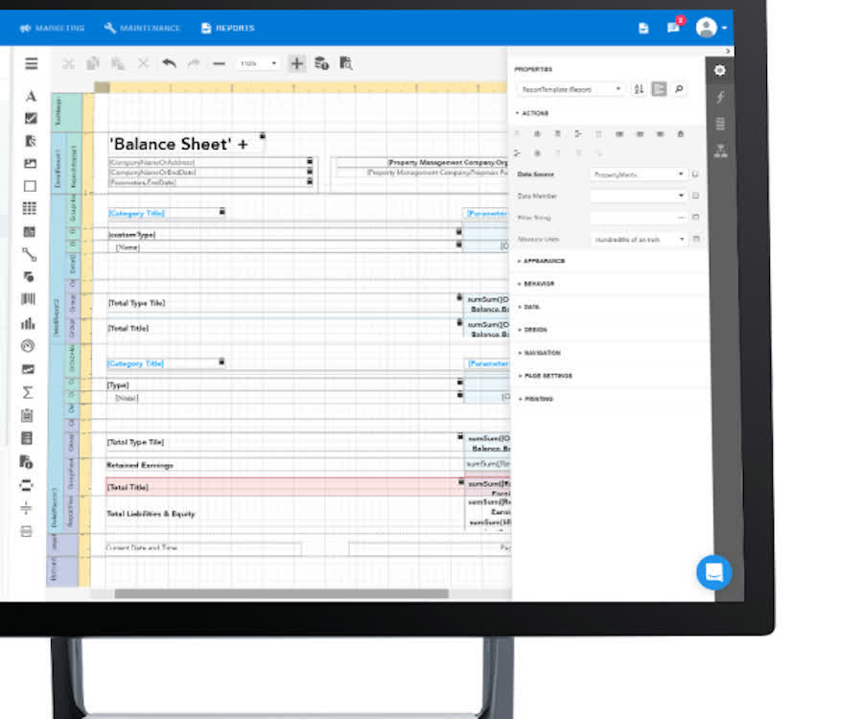Select the Cross-Band Box control in toolbox
This screenshot has height=719, width=863.
[x=26, y=531]
